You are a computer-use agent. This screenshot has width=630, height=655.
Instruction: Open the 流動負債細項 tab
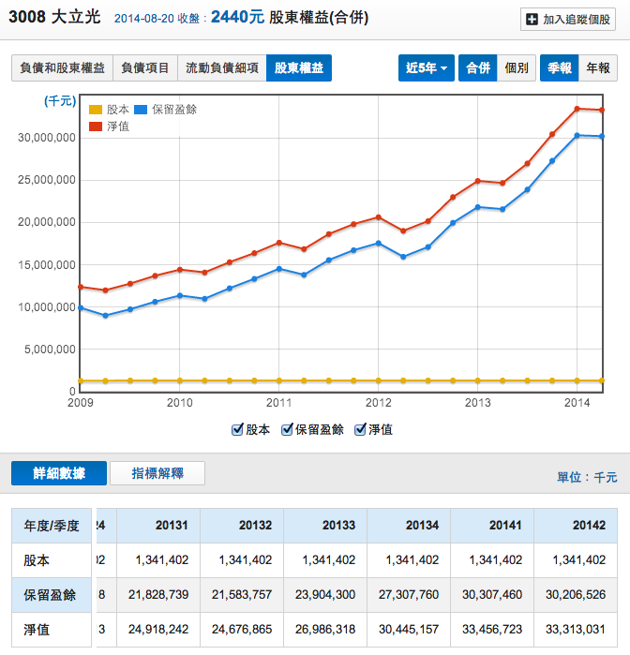220,68
